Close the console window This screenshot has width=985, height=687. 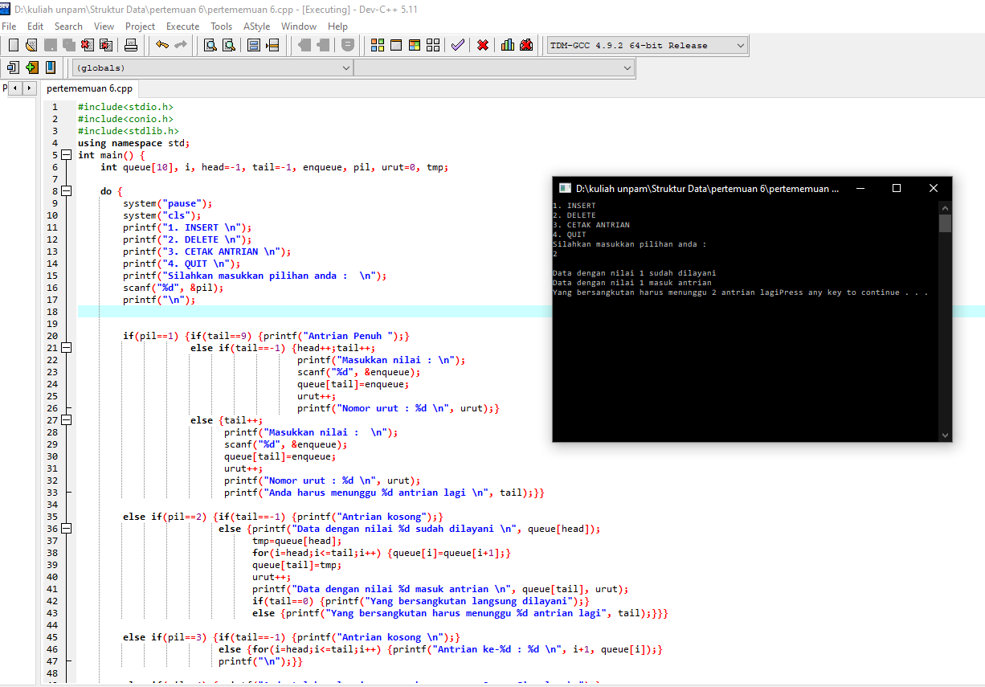click(934, 188)
